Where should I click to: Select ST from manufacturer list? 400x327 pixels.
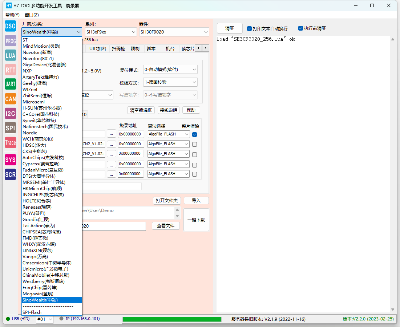pyautogui.click(x=52, y=40)
